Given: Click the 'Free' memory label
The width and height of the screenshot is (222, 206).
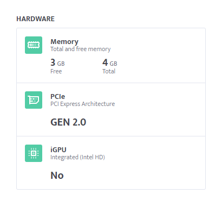Looking at the screenshot, I should click(x=56, y=71).
